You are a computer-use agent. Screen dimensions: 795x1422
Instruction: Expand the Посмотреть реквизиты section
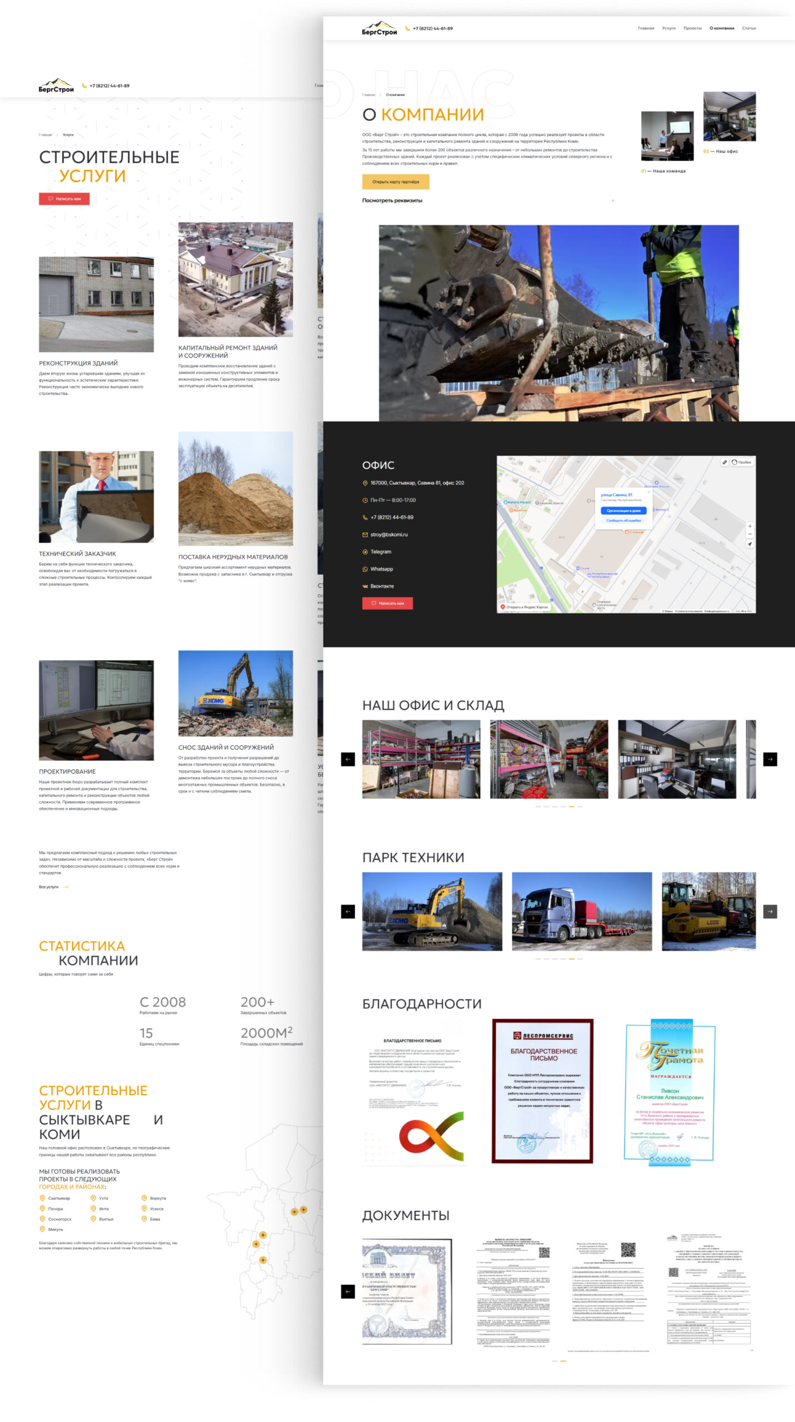click(x=488, y=201)
